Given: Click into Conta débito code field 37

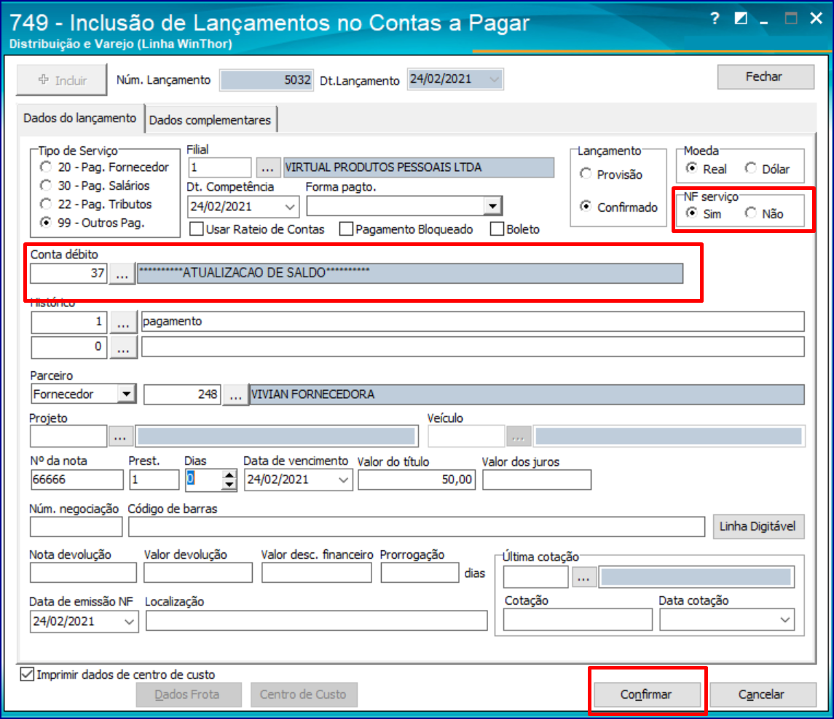Looking at the screenshot, I should [68, 274].
